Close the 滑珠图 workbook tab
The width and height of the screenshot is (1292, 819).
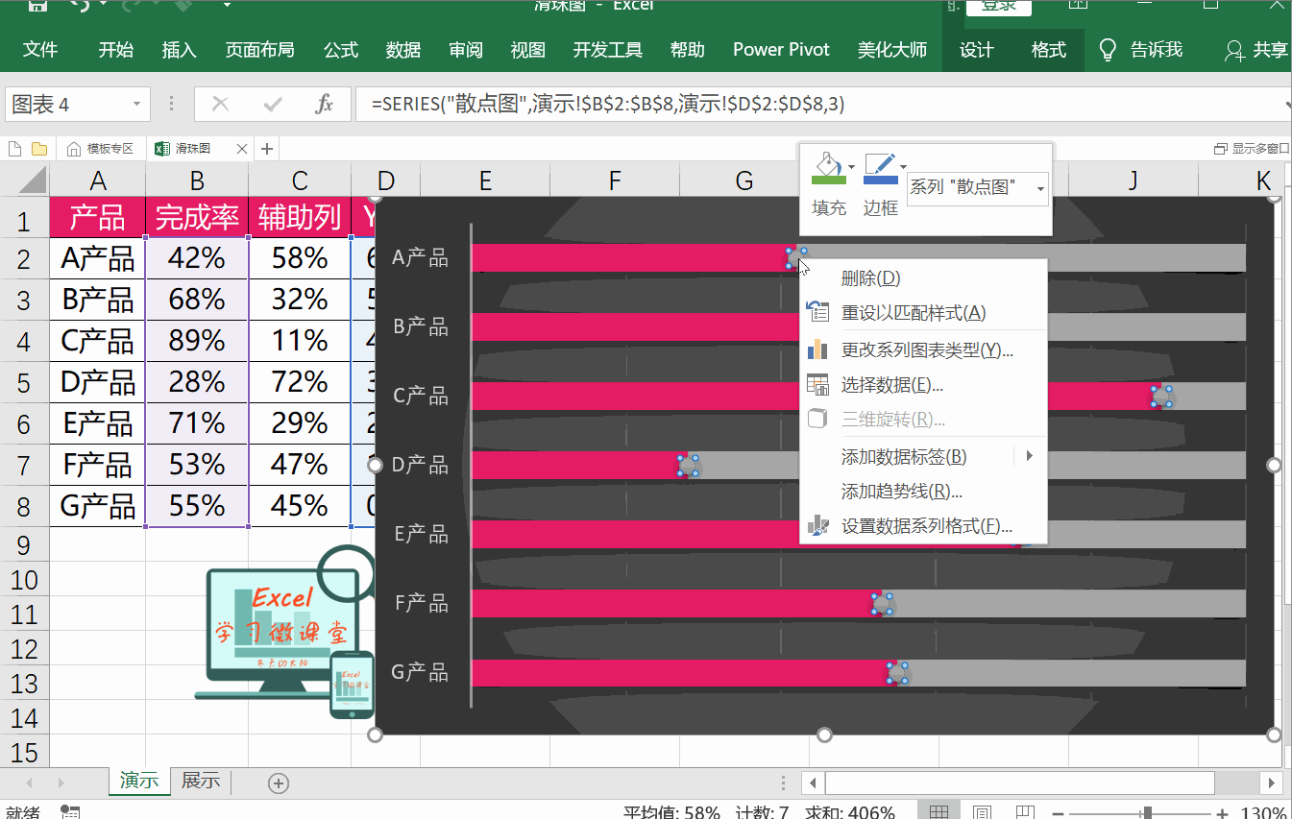(x=241, y=149)
